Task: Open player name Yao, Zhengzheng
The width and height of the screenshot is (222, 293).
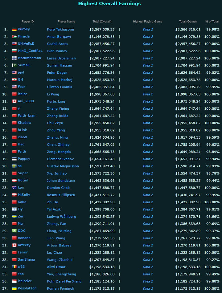Action: (x=62, y=274)
